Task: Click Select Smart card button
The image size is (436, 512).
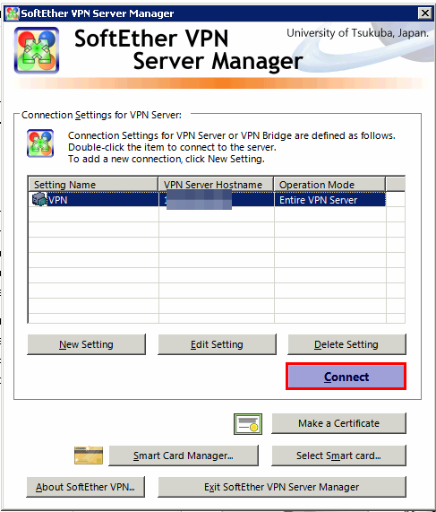Action: [x=338, y=456]
